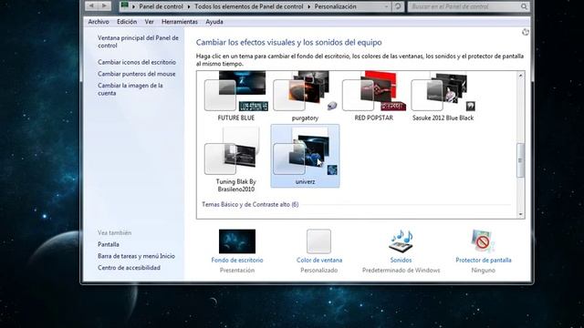
Task: Select the Sasuke 2012 Blue Black theme
Action: click(x=443, y=96)
